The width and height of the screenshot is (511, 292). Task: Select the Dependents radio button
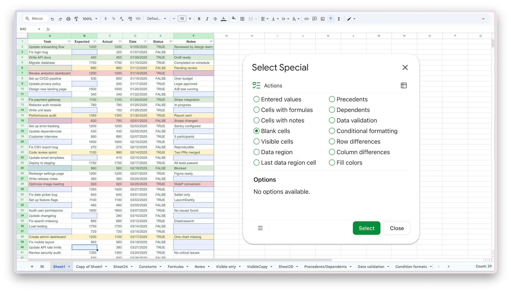pos(332,110)
